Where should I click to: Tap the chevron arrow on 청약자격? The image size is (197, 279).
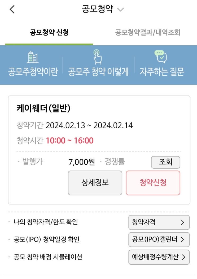(182, 223)
